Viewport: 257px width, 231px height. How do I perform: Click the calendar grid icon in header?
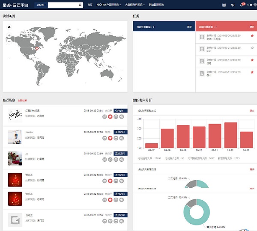click(x=224, y=5)
